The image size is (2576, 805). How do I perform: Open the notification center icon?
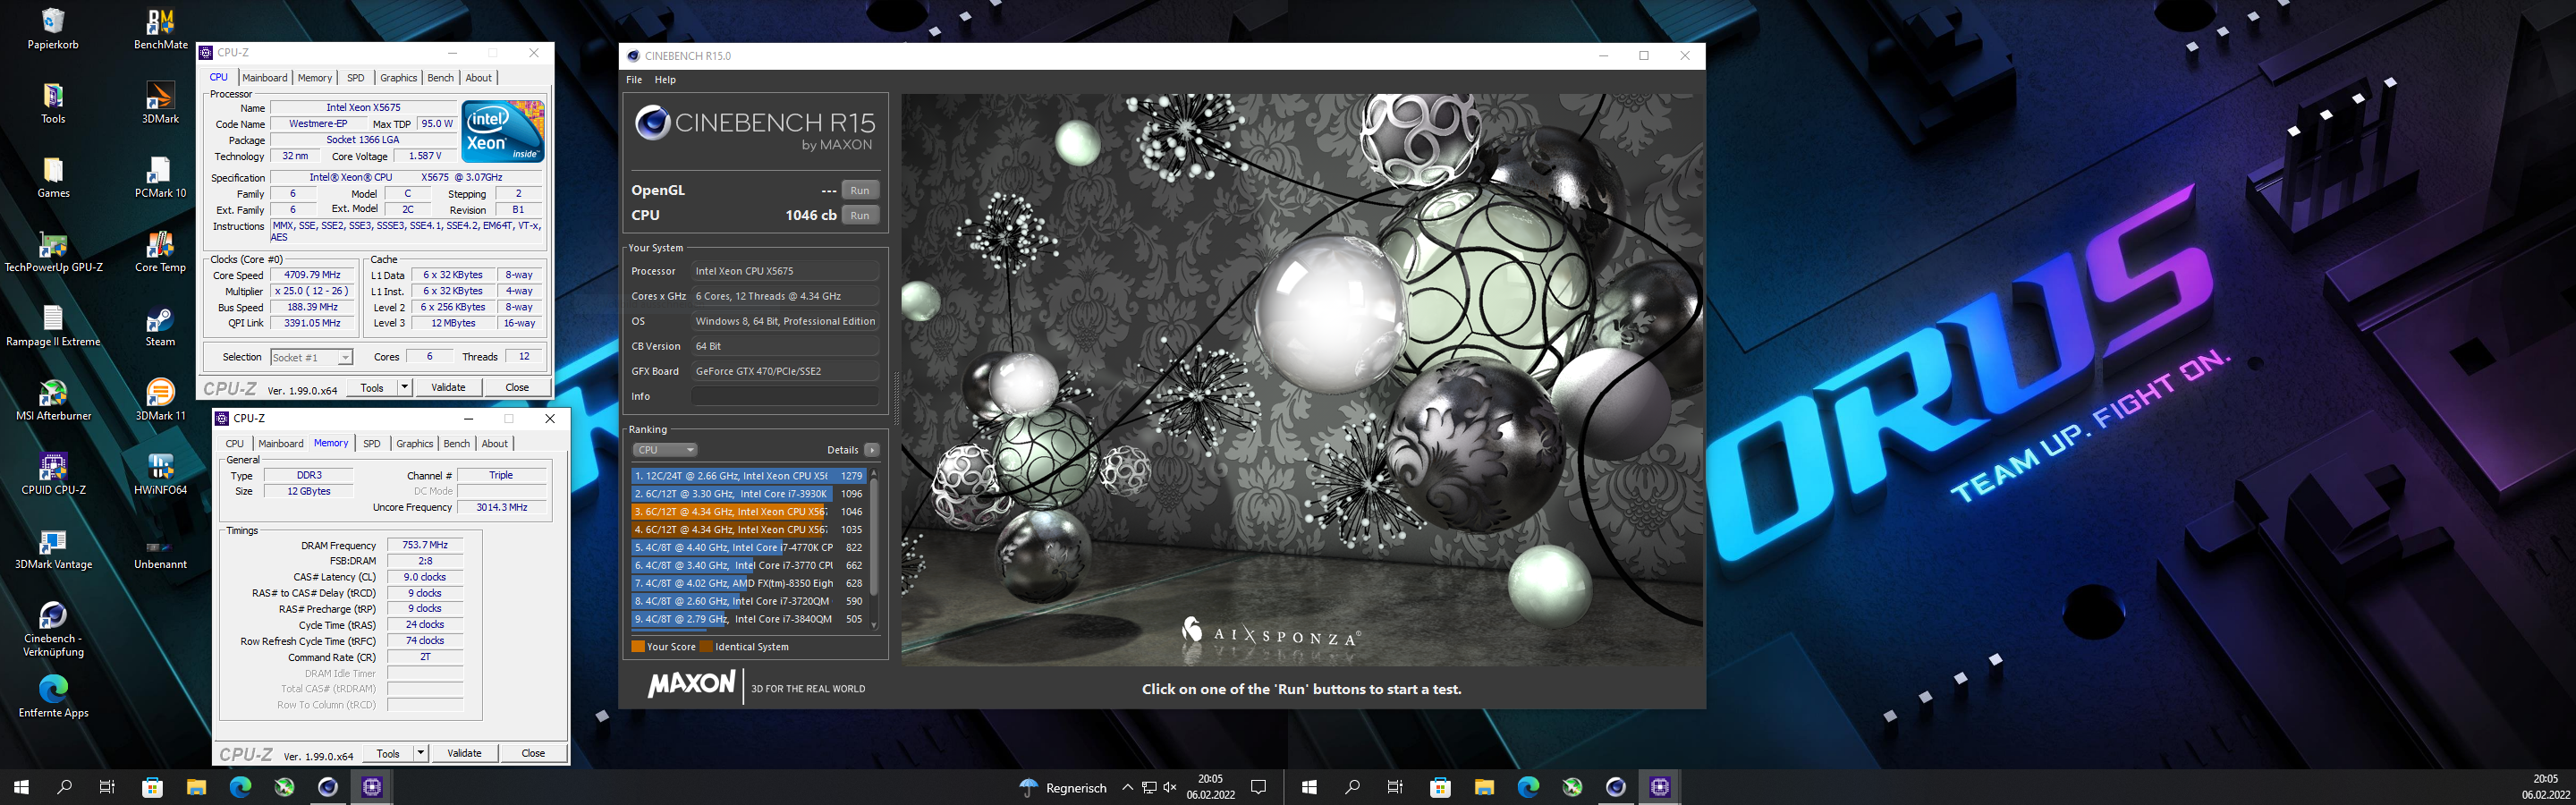pos(1259,787)
